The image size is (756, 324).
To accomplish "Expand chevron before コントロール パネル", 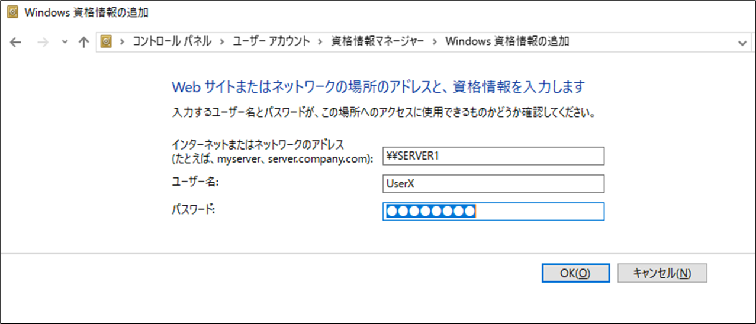I will pos(123,41).
